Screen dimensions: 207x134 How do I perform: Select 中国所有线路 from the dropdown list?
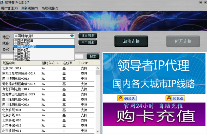coord(24,40)
